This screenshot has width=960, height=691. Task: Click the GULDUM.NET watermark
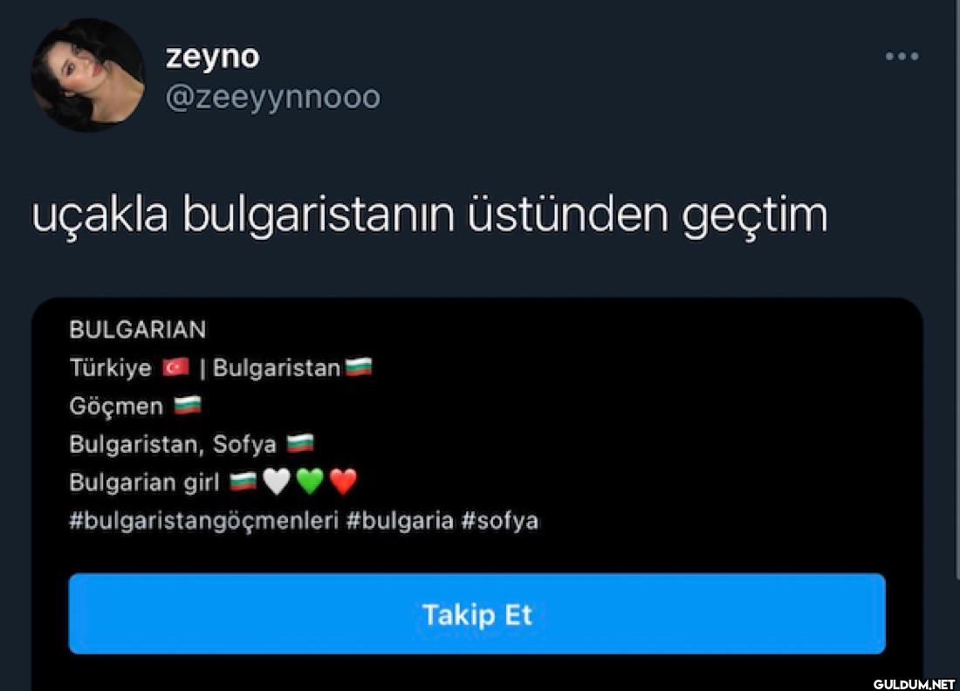(914, 684)
